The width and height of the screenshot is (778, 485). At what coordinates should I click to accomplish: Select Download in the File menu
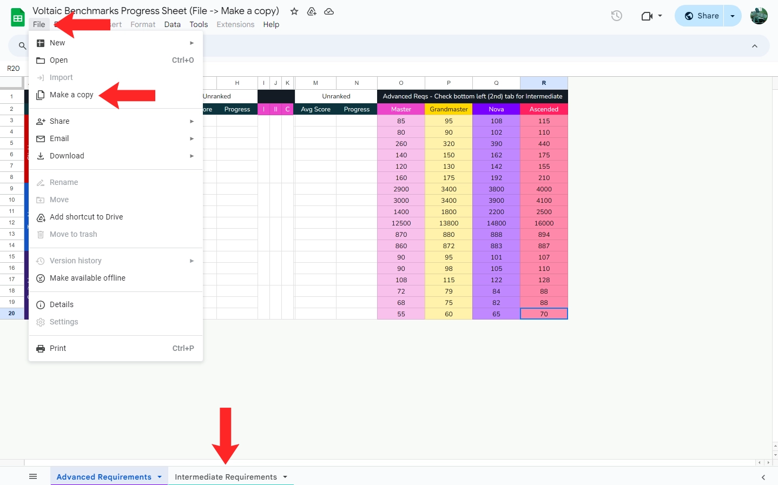pyautogui.click(x=67, y=156)
